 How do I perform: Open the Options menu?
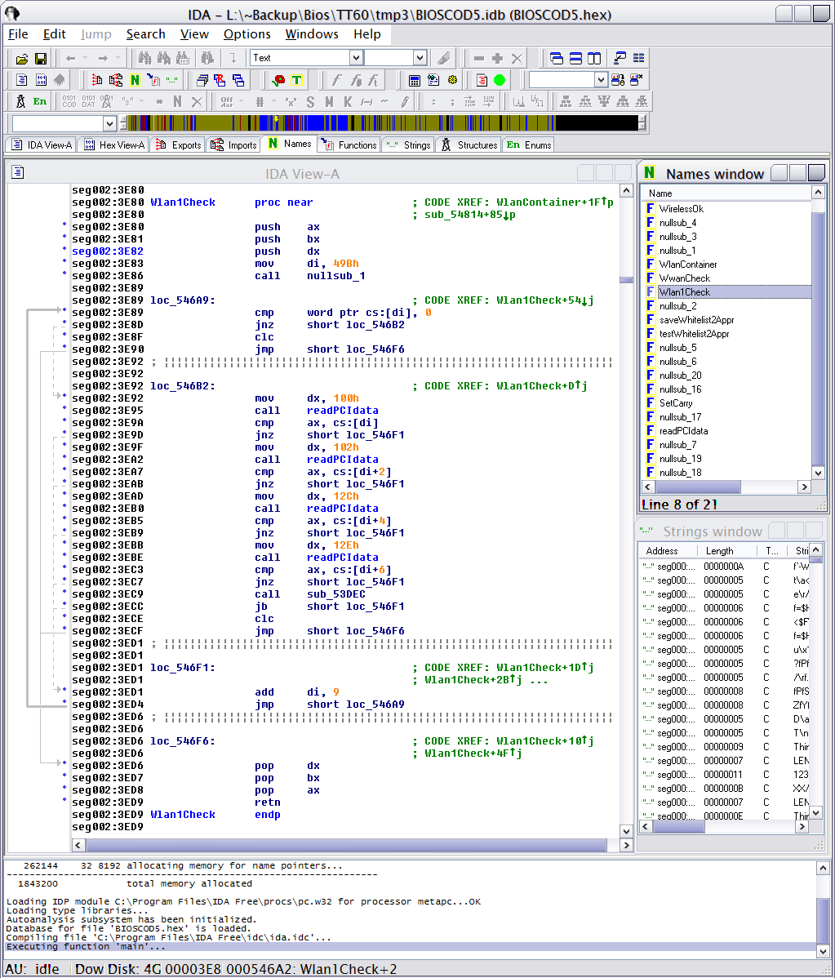tap(247, 34)
